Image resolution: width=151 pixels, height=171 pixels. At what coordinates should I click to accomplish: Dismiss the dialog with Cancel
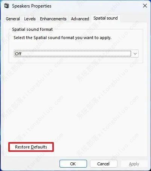pyautogui.click(x=104, y=164)
